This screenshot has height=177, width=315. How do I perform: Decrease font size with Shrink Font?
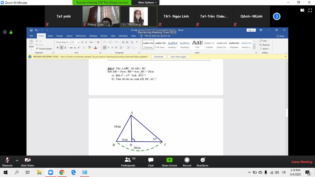point(86,42)
